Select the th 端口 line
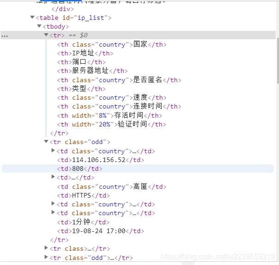279x265 pixels. pyautogui.click(x=81, y=62)
